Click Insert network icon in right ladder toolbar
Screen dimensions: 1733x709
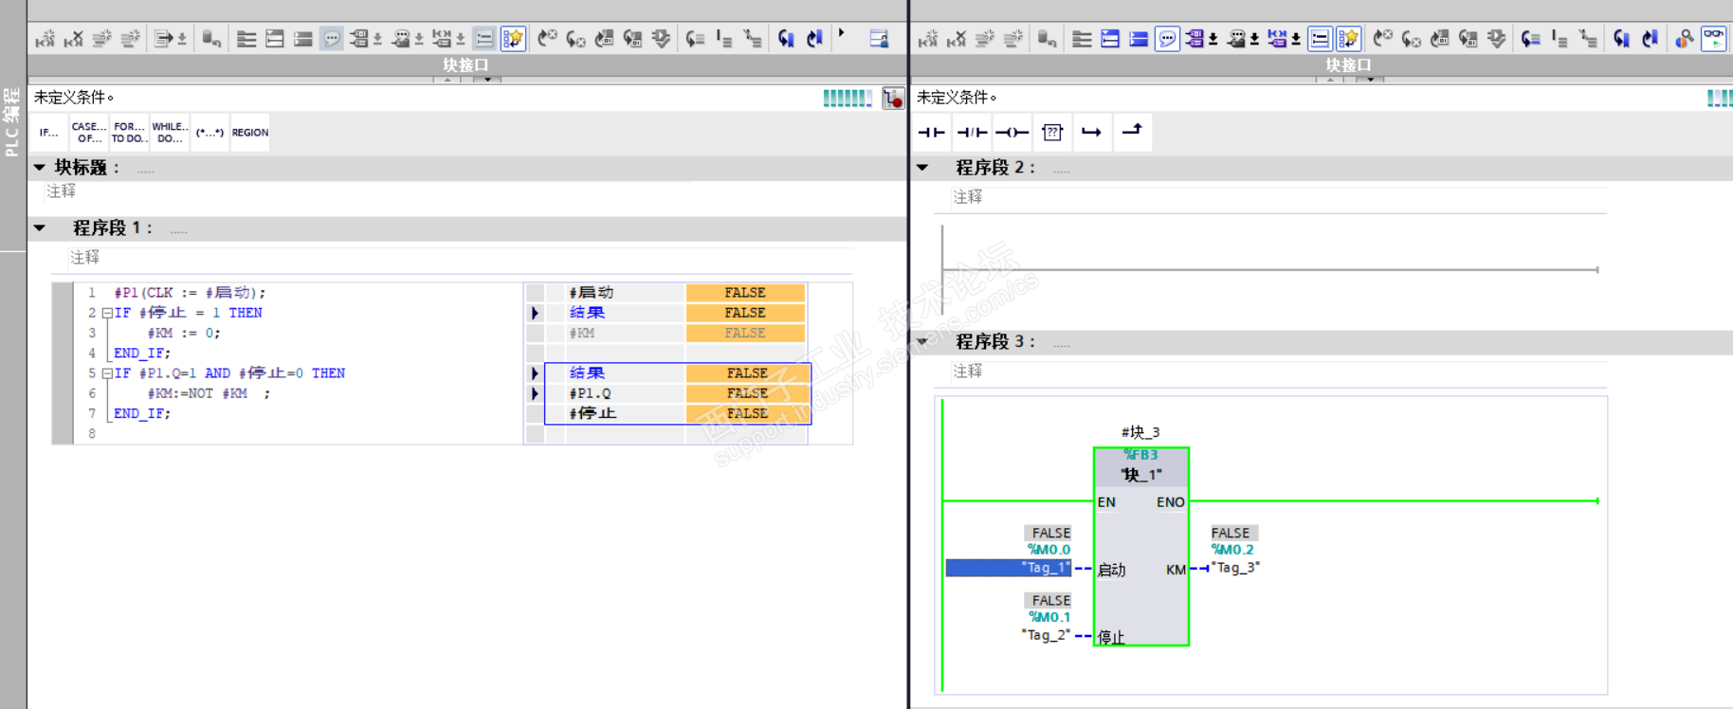928,39
